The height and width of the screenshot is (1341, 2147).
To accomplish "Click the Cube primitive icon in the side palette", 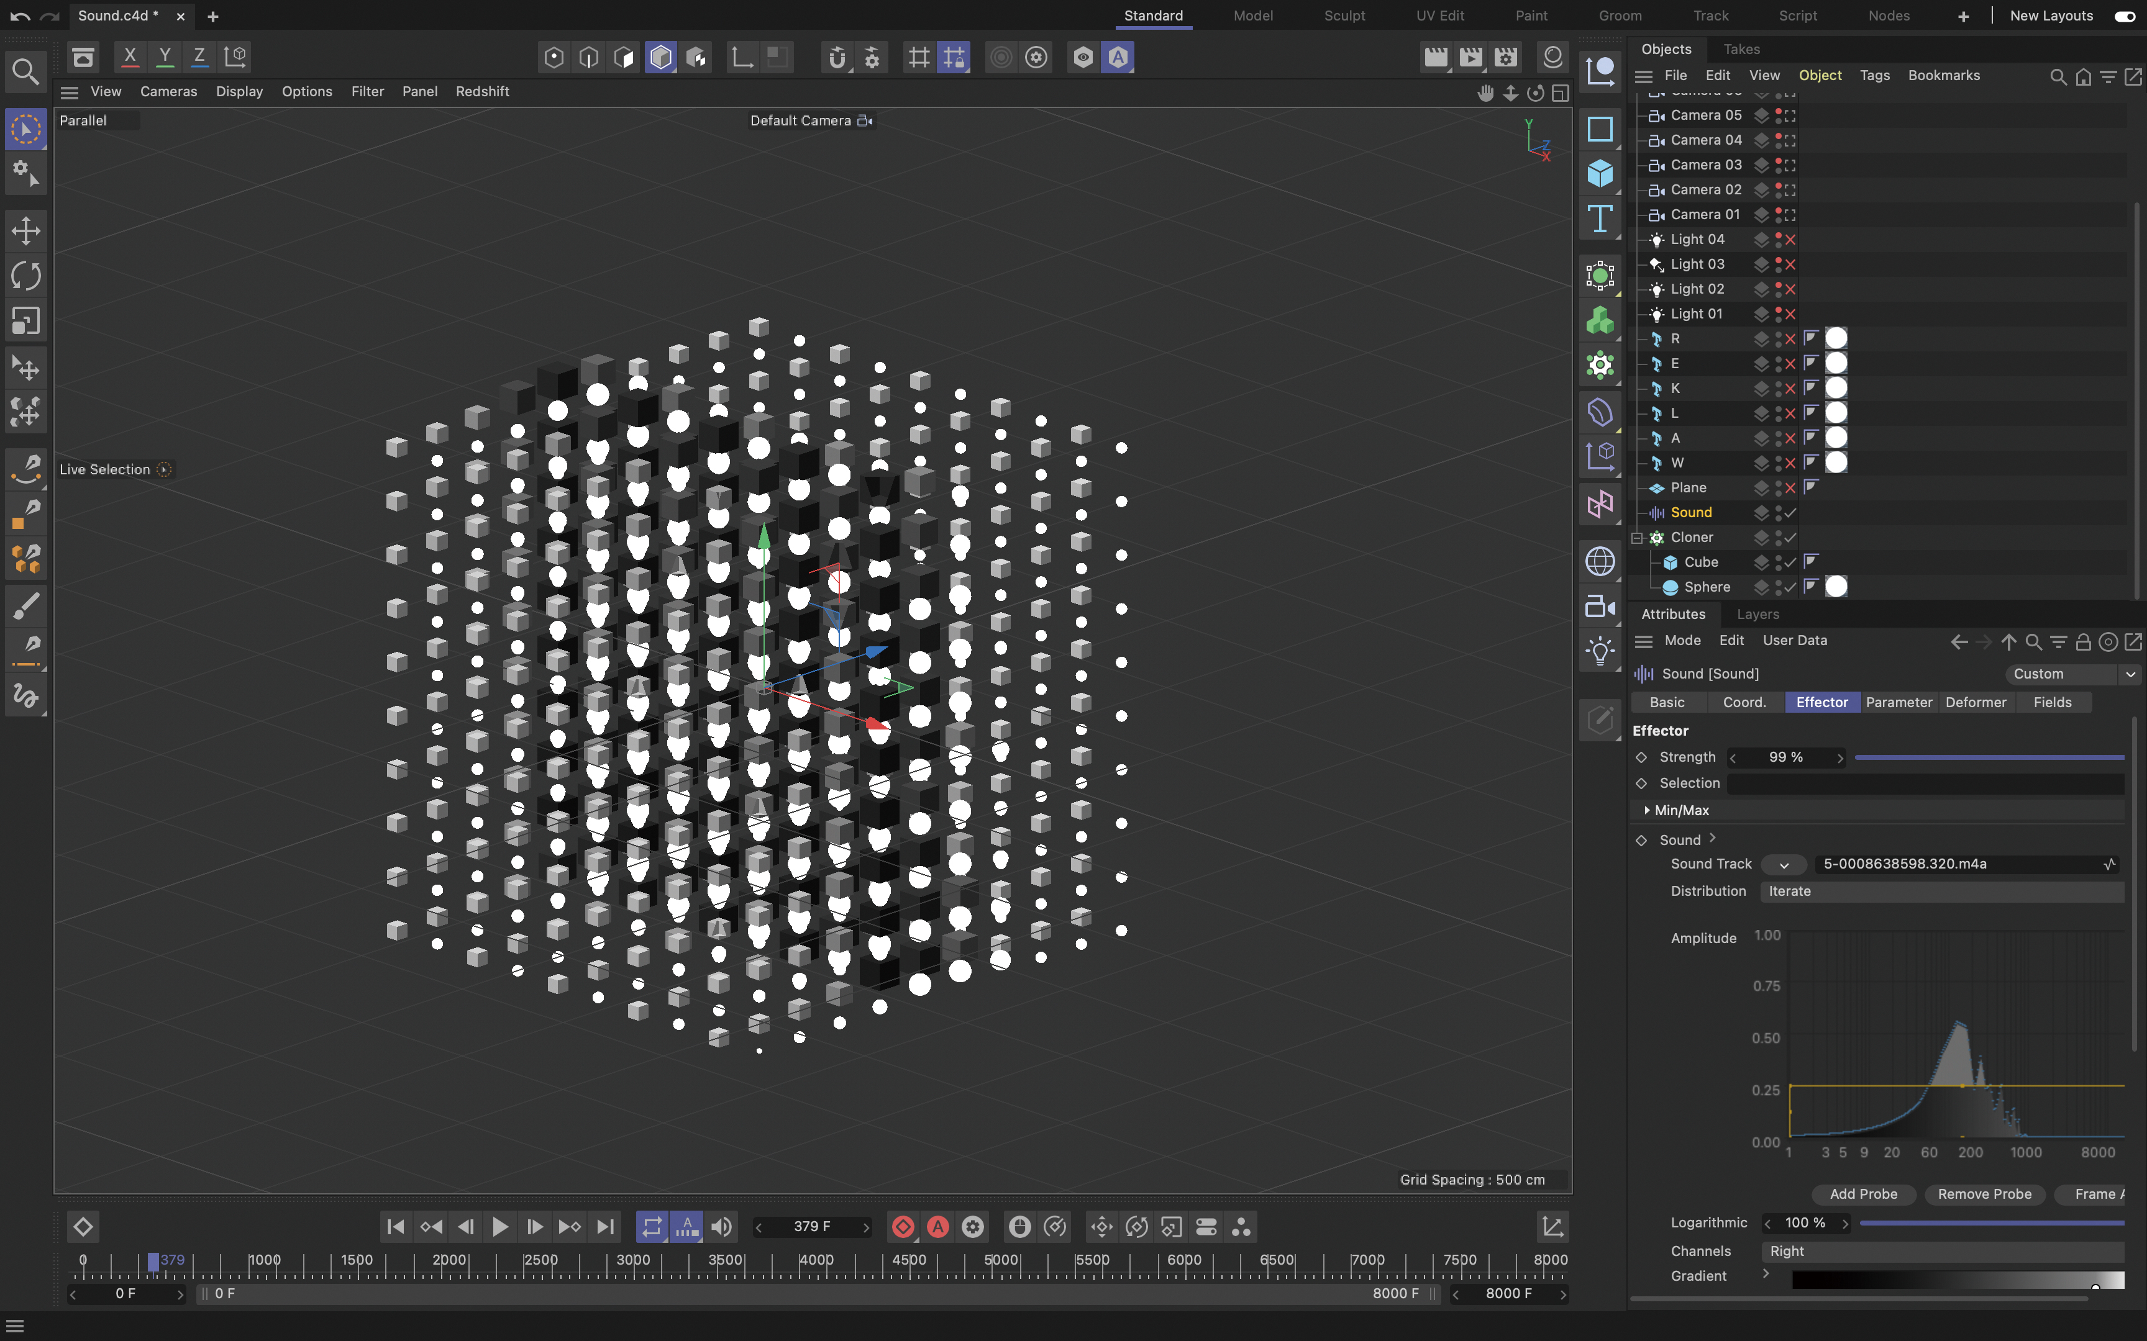I will [x=1600, y=173].
